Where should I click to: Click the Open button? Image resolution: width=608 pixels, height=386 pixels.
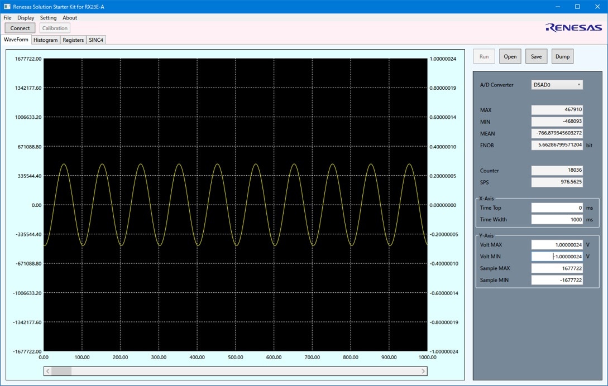click(510, 56)
